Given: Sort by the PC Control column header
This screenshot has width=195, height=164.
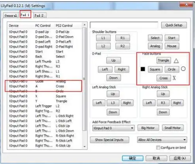Looking at the screenshot, I should click(x=43, y=26).
